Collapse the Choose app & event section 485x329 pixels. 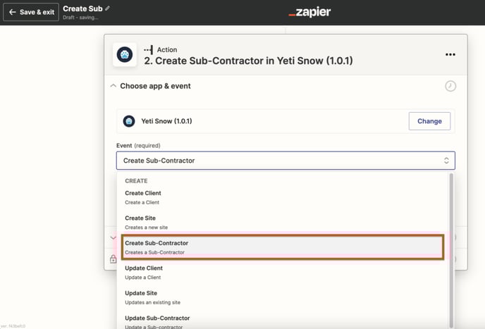click(x=113, y=86)
